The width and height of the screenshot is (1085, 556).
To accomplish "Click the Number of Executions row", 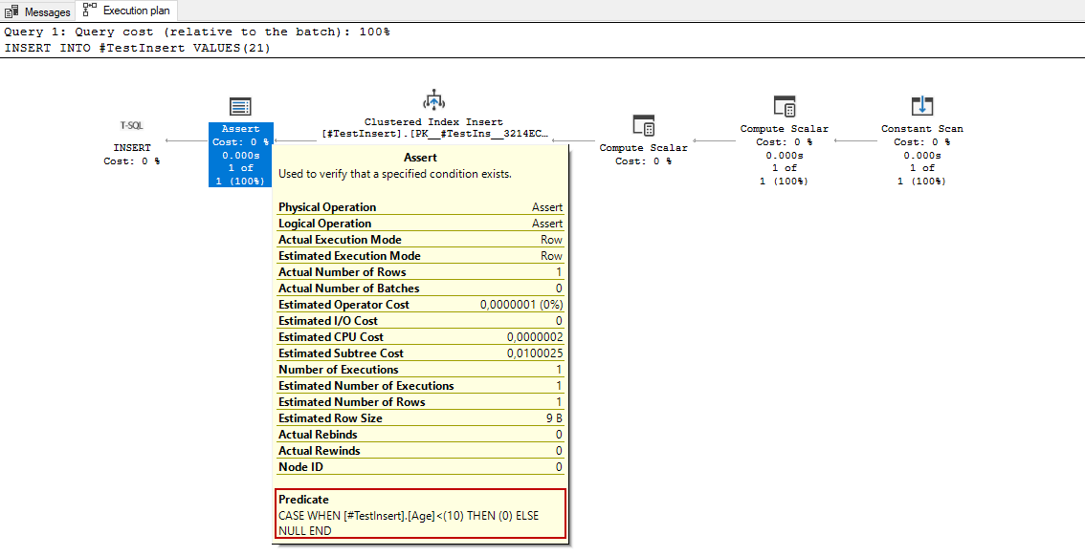I will click(421, 370).
